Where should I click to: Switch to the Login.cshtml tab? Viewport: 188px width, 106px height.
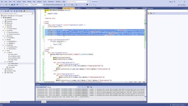coord(134,9)
